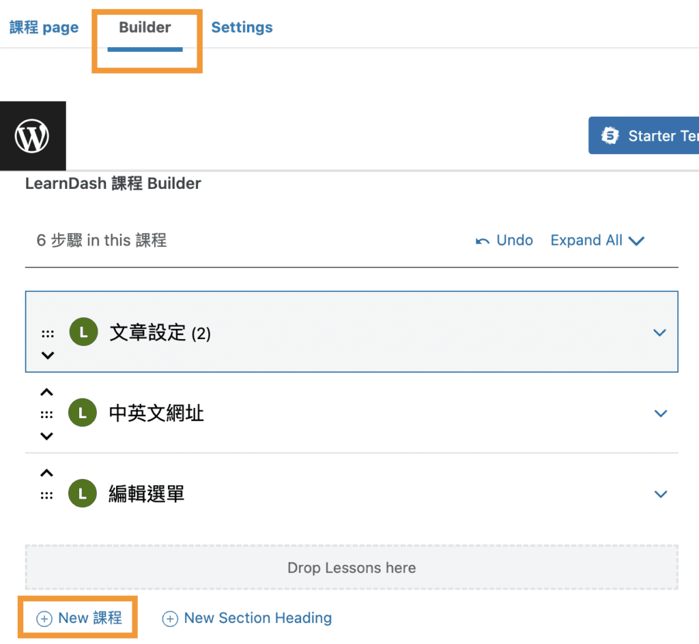
Task: Open the Expand All dropdown
Action: coord(597,240)
